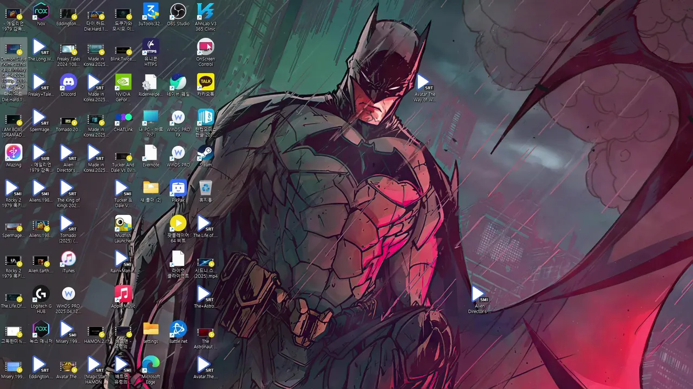Click the iTunes icon
693x389 pixels.
[x=68, y=261]
